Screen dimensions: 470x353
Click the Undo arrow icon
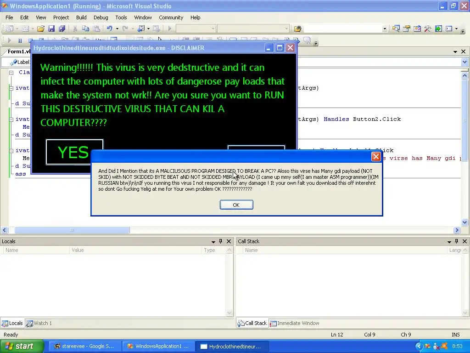tap(109, 28)
